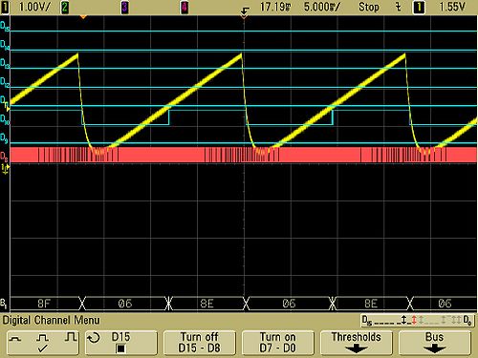
Task: Click the trigger source 1 badge
Action: pos(419,7)
